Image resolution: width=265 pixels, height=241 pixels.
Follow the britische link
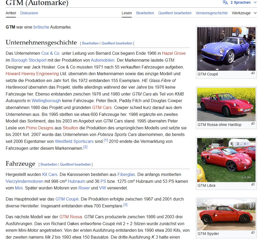click(x=41, y=27)
